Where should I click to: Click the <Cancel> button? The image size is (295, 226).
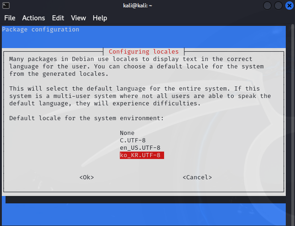[197, 177]
